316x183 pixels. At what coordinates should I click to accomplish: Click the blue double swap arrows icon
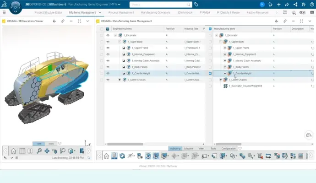(x=268, y=156)
